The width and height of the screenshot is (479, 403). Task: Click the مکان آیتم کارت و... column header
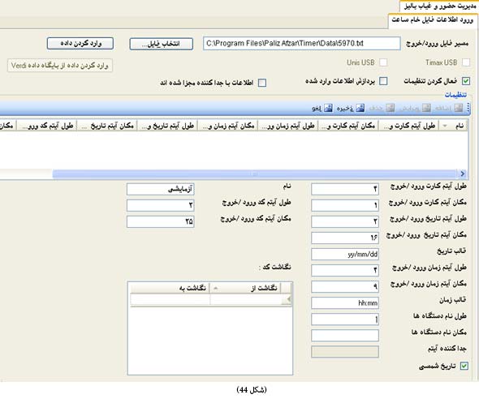pyautogui.click(x=348, y=126)
